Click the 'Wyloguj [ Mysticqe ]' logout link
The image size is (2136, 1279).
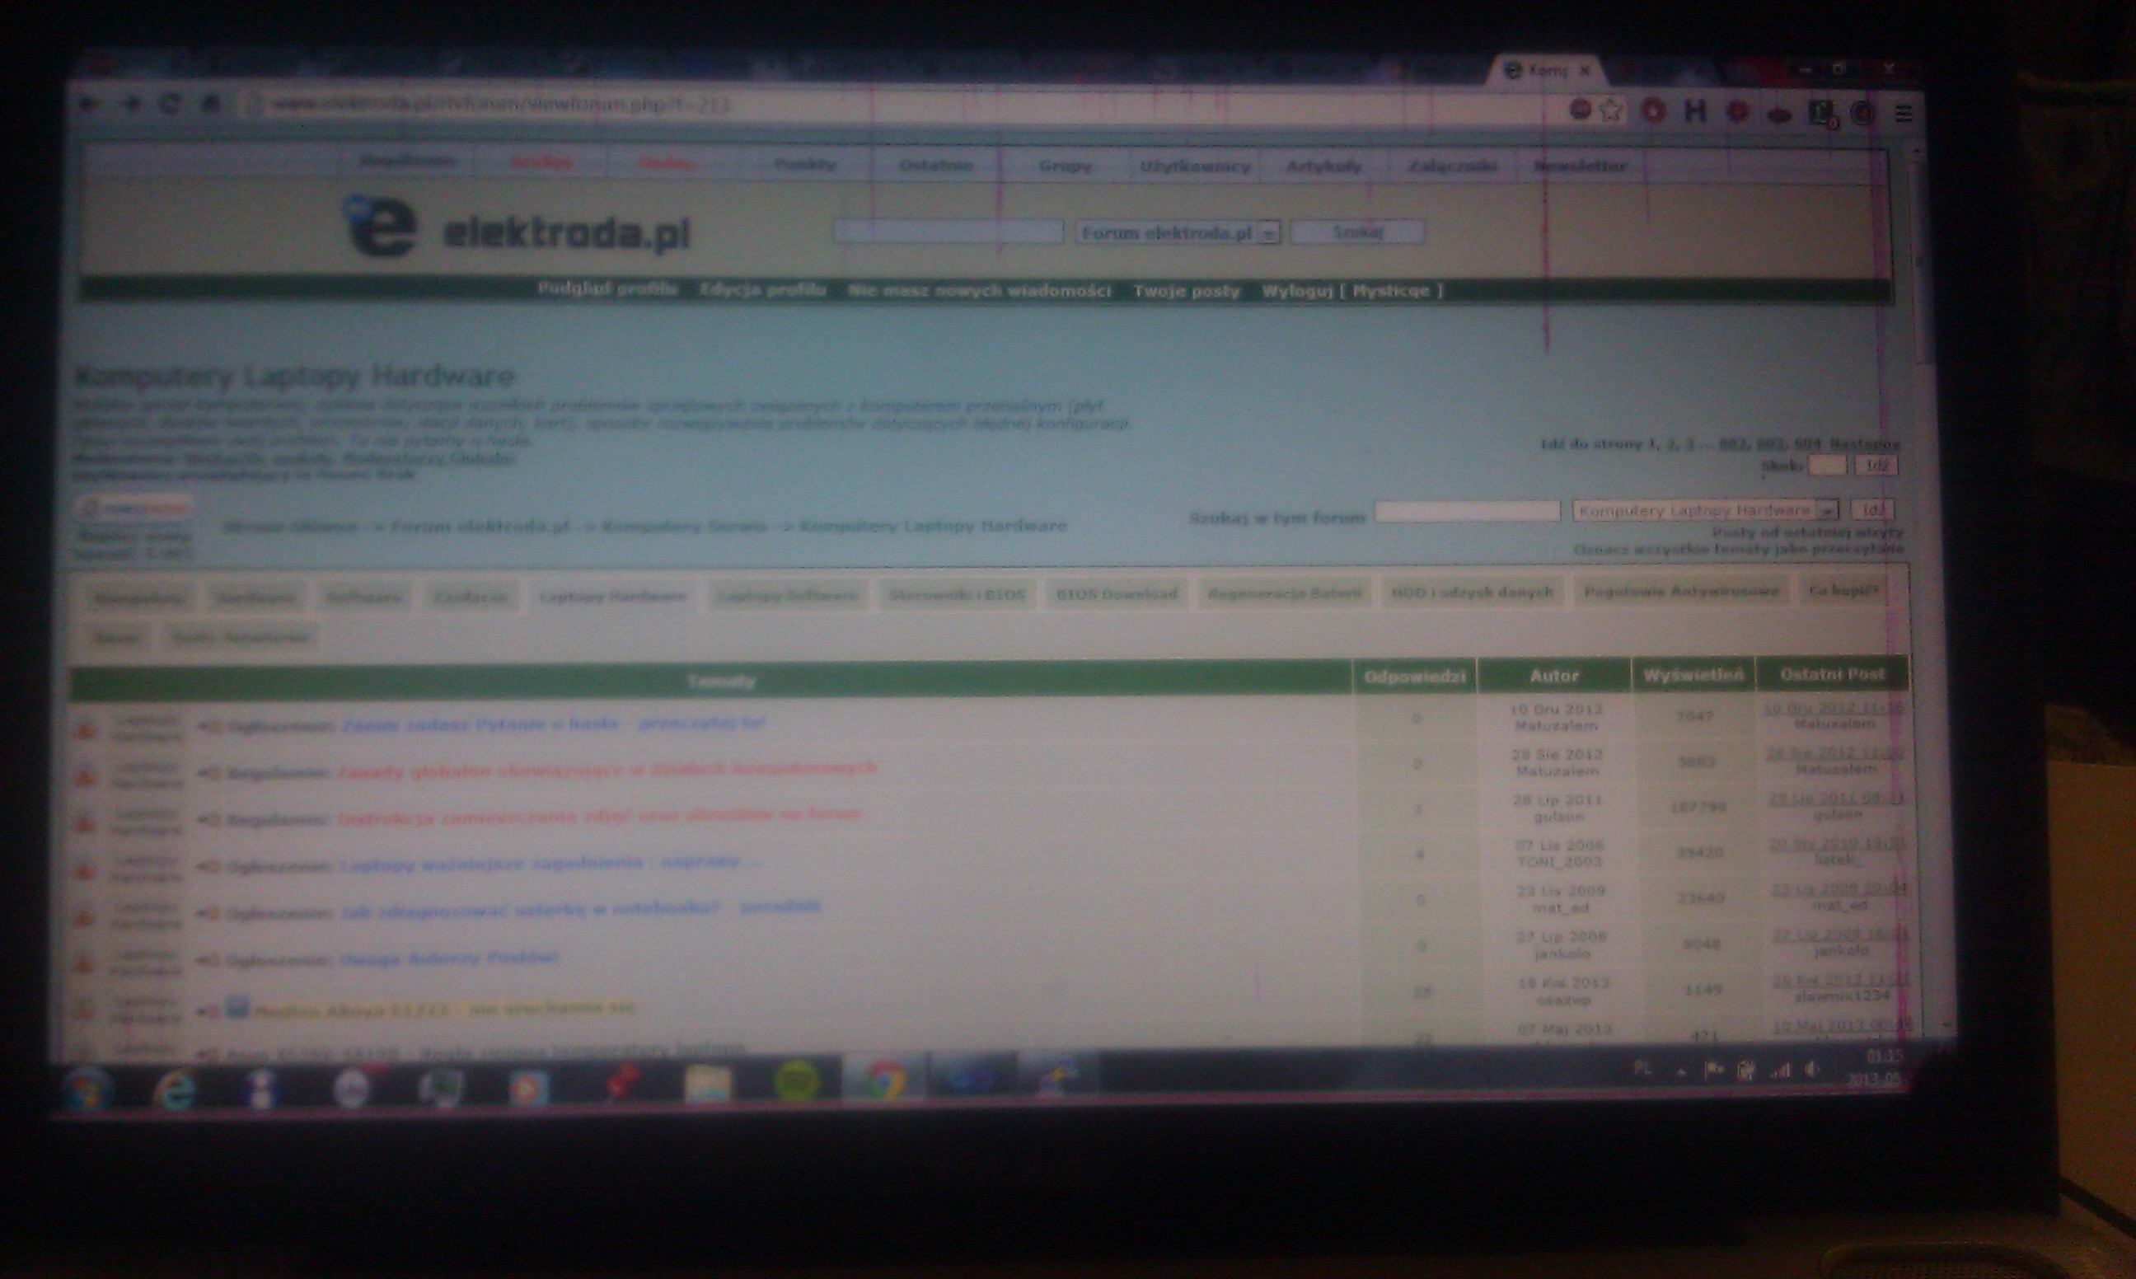[x=1353, y=291]
